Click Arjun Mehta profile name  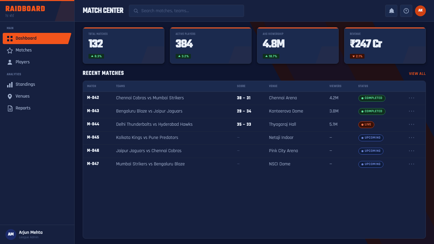coord(31,232)
